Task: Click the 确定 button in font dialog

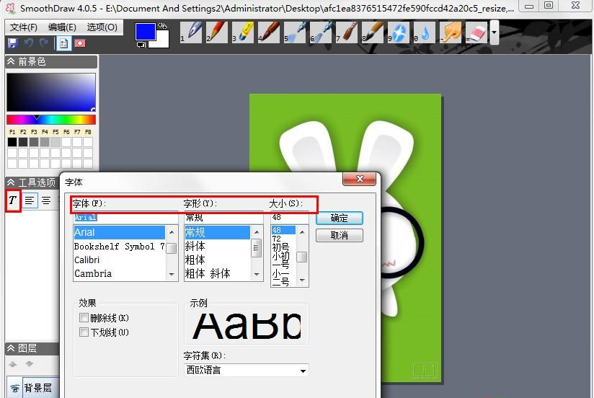Action: coord(339,218)
